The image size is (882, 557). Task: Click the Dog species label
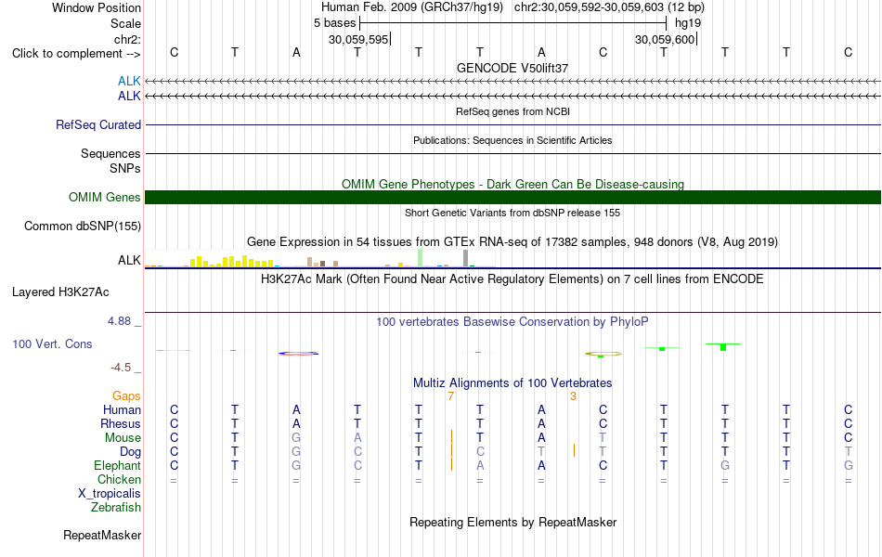coord(131,452)
